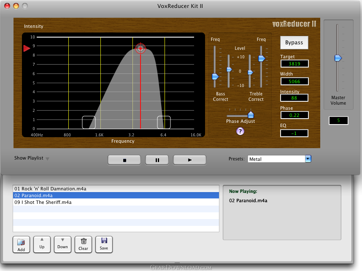
Task: Select 01 Rock 'n' Roll Damnation.m4a
Action: coord(116,189)
